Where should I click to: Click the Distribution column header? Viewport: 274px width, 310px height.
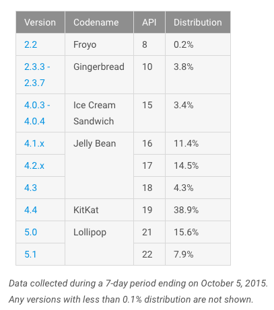pos(198,22)
